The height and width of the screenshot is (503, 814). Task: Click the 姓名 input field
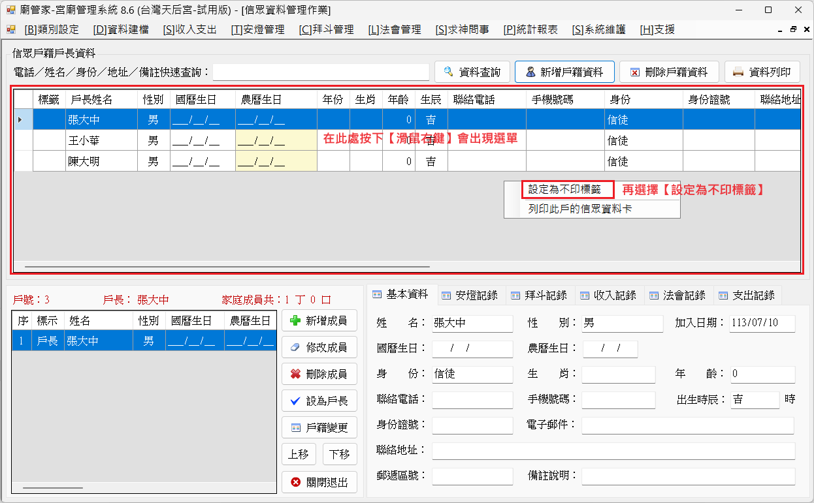[472, 324]
